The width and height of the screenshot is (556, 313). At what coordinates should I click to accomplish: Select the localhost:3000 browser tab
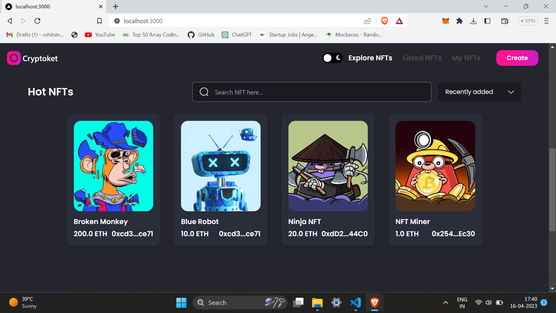coord(54,6)
